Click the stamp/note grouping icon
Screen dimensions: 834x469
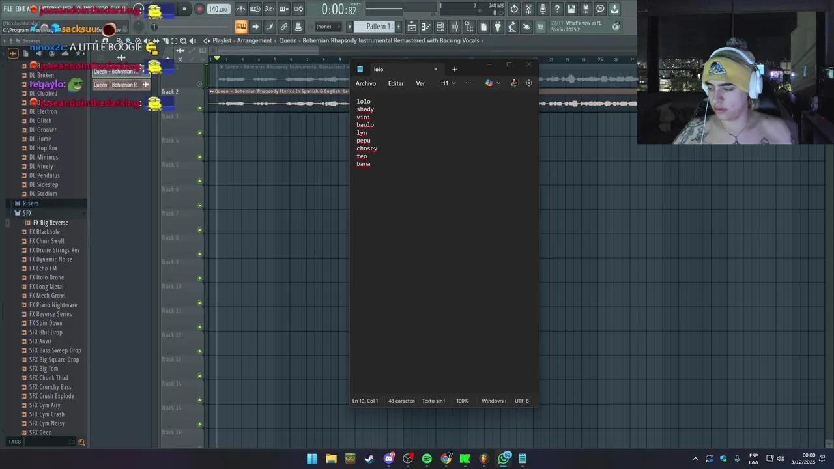(298, 27)
